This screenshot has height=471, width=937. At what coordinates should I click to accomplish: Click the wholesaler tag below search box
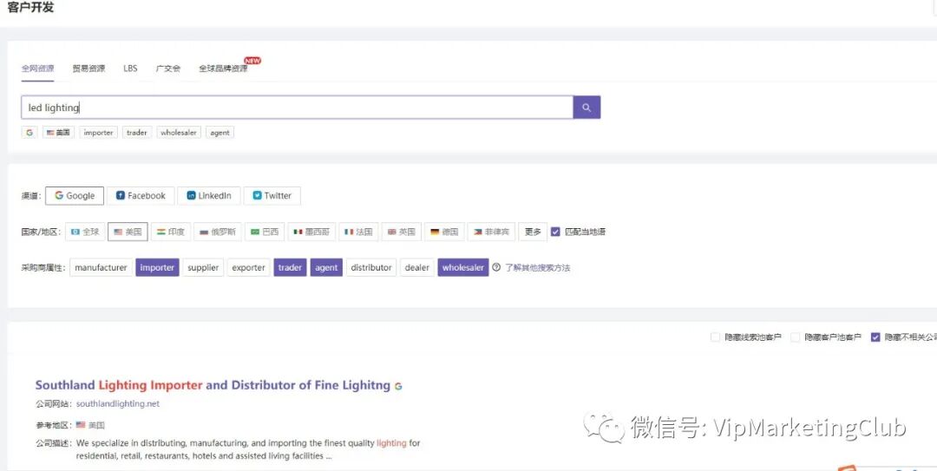click(x=179, y=133)
